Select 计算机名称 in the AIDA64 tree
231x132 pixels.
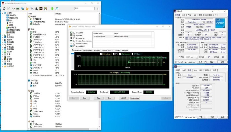14,18
